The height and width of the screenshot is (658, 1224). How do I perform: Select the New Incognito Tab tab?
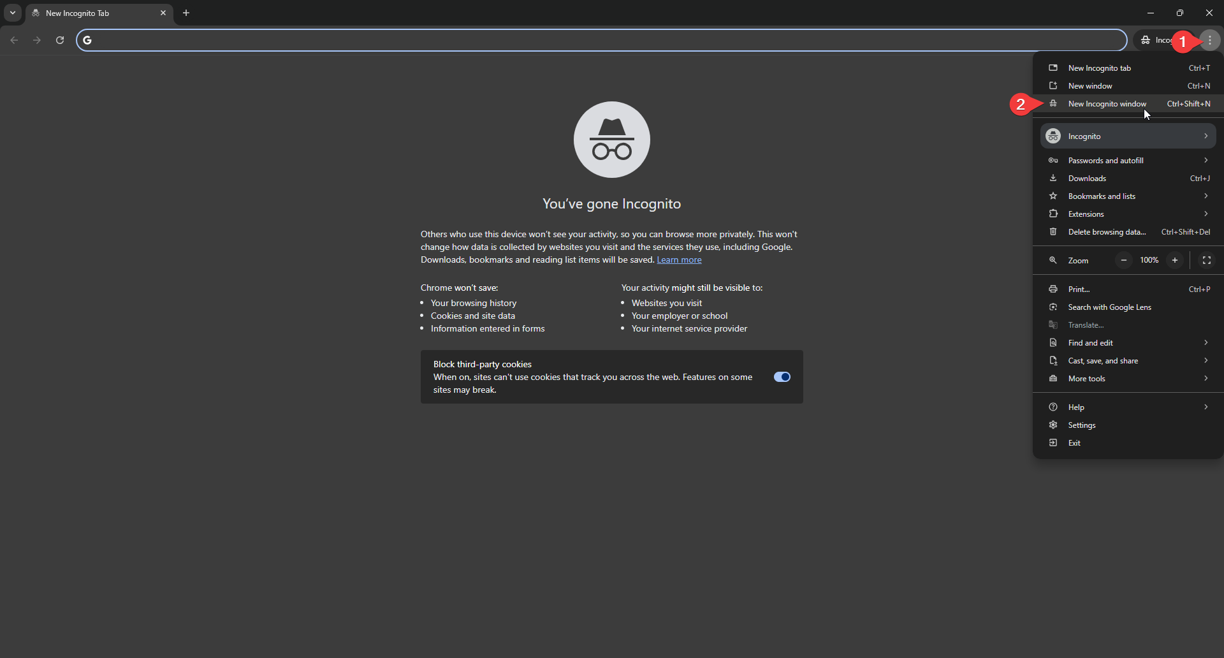[x=99, y=13]
